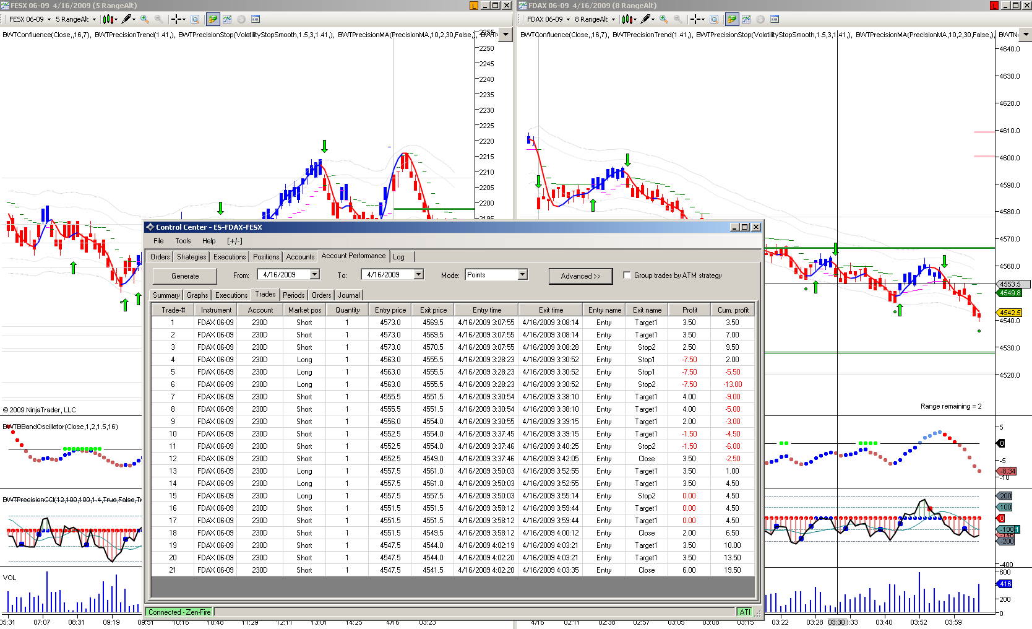1032x629 pixels.
Task: Click the 4549.8 green price marker on FDAX axis
Action: click(1010, 293)
